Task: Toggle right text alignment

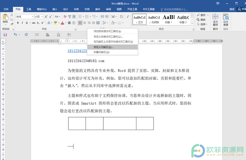Action: (x=89, y=23)
